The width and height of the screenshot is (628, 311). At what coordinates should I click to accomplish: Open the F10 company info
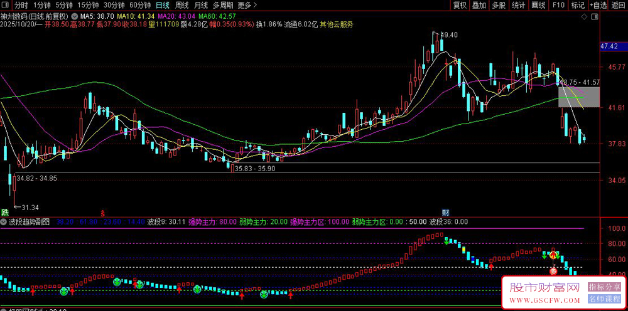point(558,5)
